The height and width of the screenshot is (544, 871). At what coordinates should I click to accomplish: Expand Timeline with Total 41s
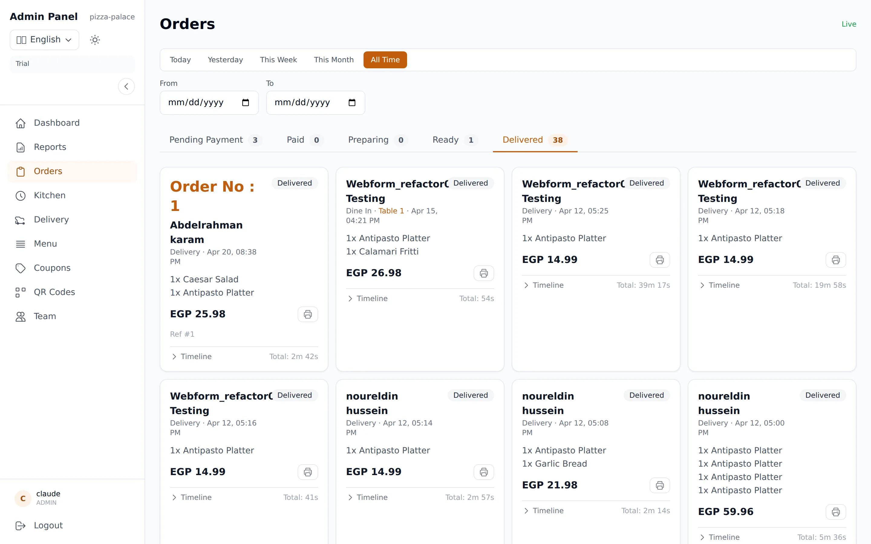coord(192,497)
